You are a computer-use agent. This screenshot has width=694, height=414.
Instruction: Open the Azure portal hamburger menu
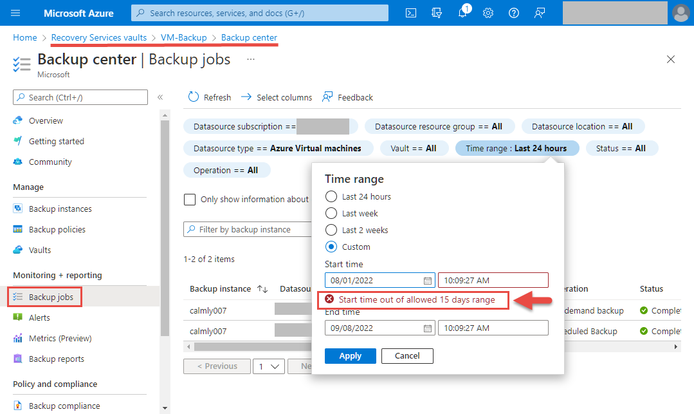(x=15, y=13)
